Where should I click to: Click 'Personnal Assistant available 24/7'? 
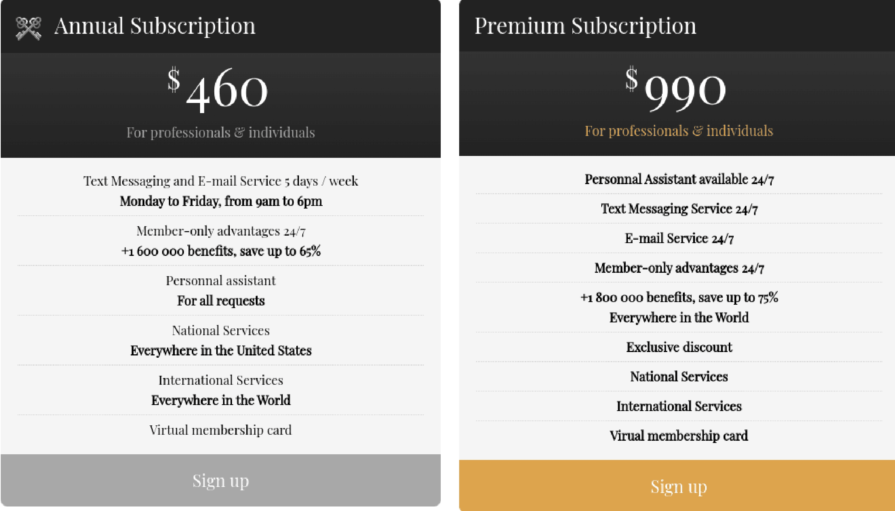pyautogui.click(x=679, y=180)
